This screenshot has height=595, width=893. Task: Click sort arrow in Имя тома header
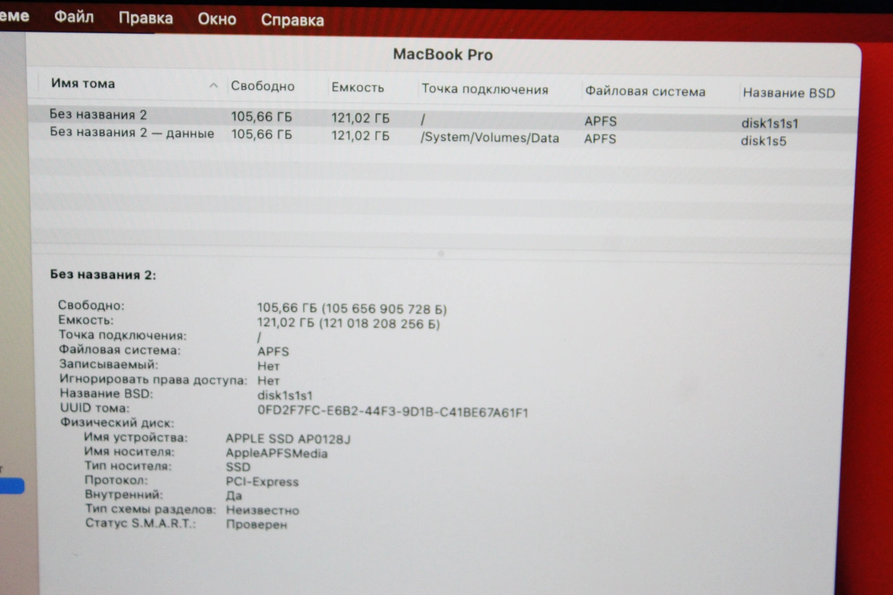[x=213, y=86]
